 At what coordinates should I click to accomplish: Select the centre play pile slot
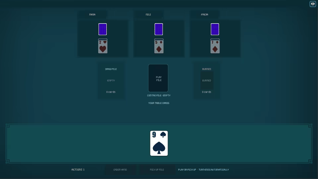158,78
